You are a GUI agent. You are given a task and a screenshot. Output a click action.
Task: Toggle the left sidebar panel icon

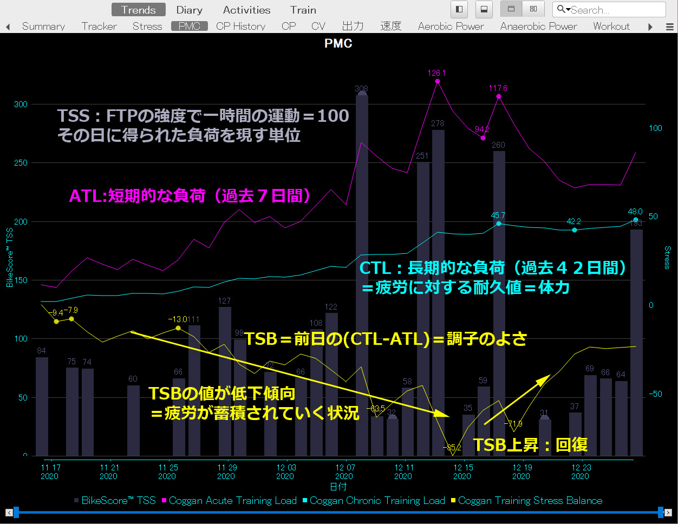[x=459, y=9]
